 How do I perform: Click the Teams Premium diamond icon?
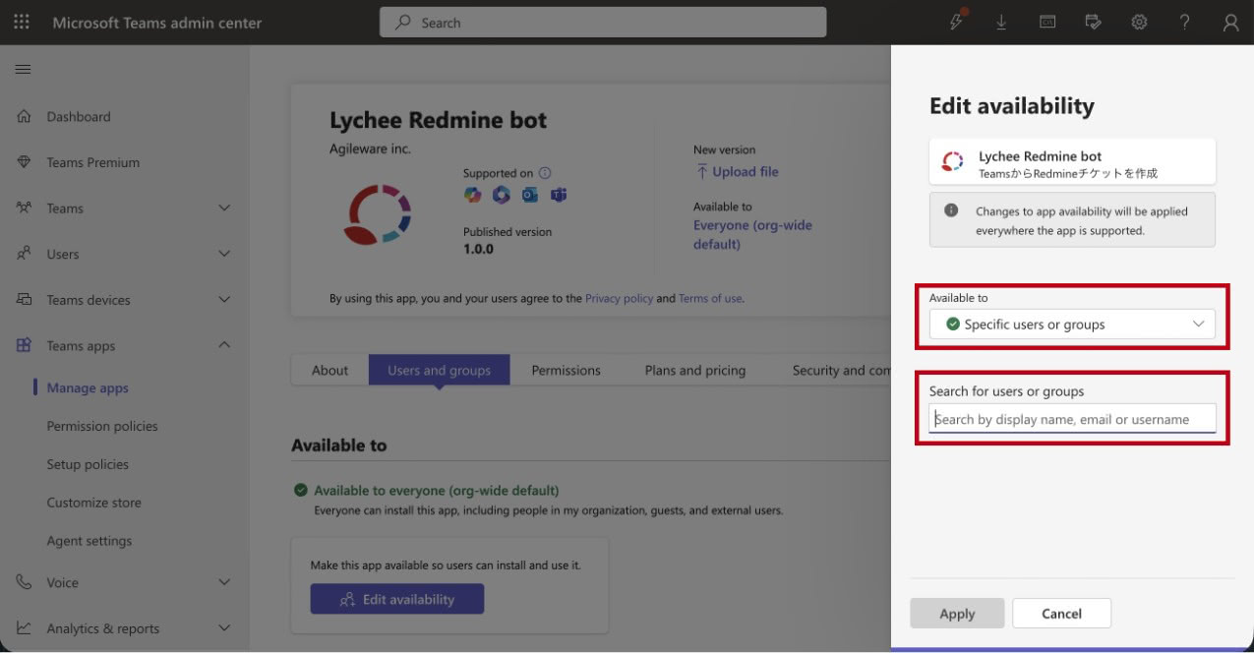tap(24, 162)
